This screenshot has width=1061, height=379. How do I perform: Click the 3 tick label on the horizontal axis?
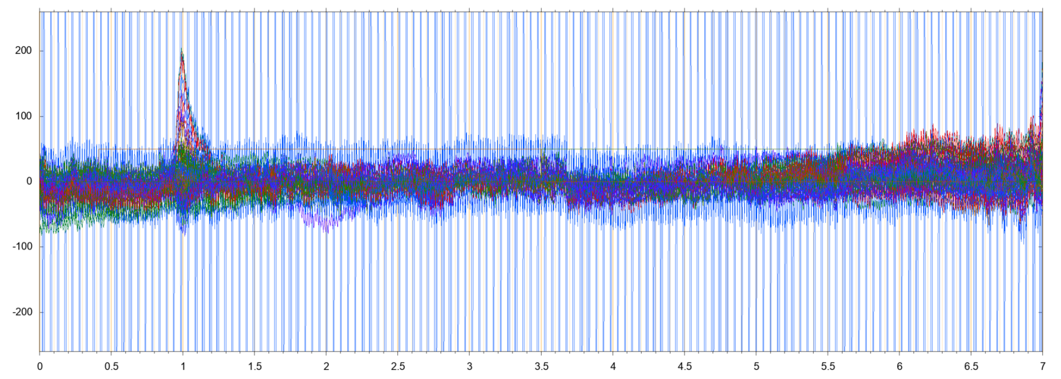pos(470,365)
